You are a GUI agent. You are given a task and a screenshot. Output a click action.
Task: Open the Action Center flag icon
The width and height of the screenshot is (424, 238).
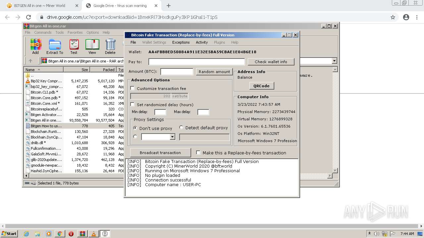(392, 234)
